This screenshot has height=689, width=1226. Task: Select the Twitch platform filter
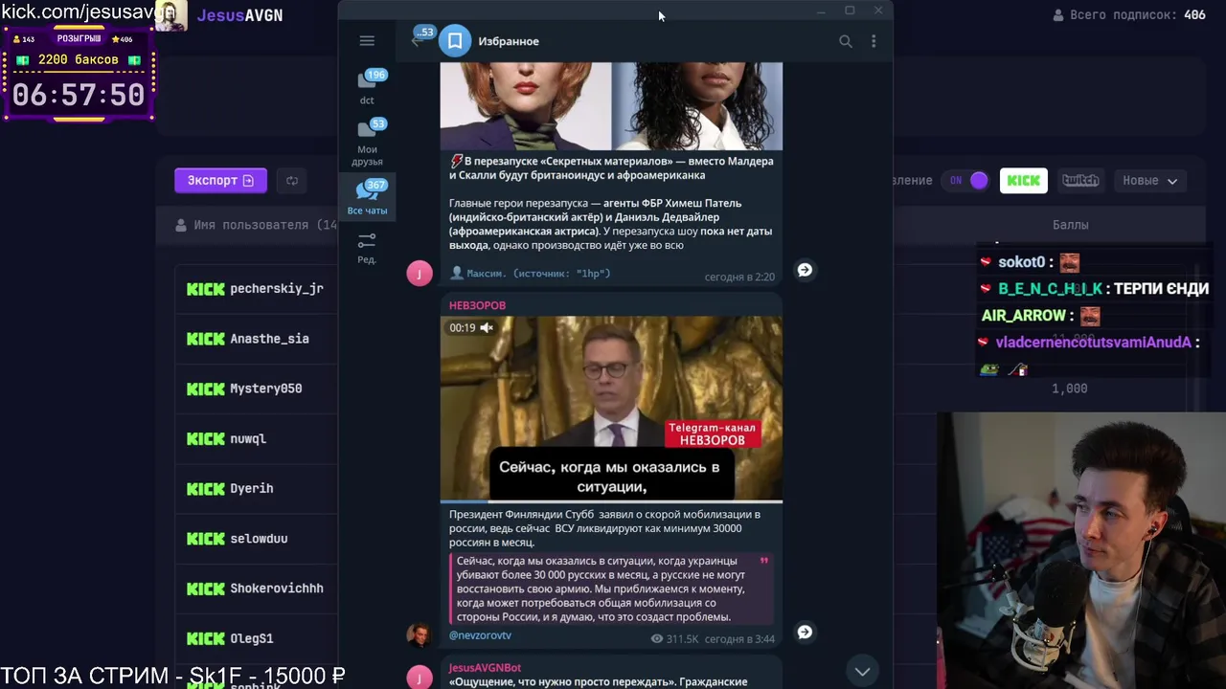(x=1080, y=180)
